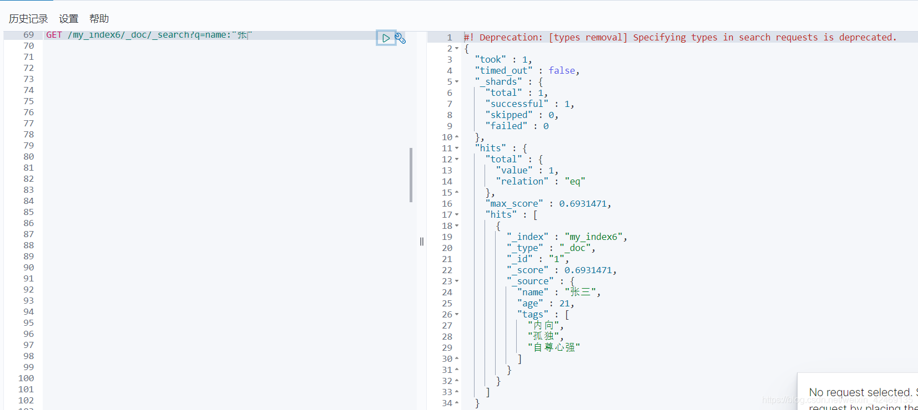918x410 pixels.
Task: Click the "skipped" : 0 line
Action: [522, 115]
